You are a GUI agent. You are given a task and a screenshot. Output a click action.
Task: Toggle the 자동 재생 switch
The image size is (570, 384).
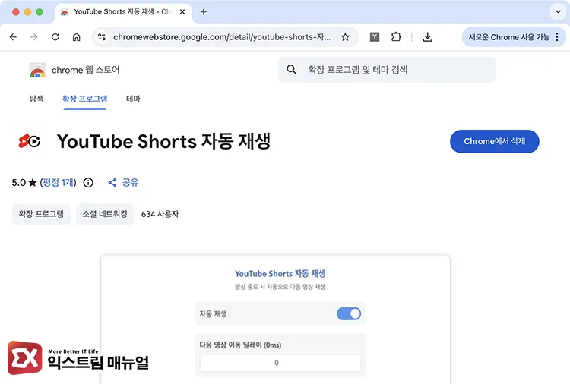coord(349,313)
